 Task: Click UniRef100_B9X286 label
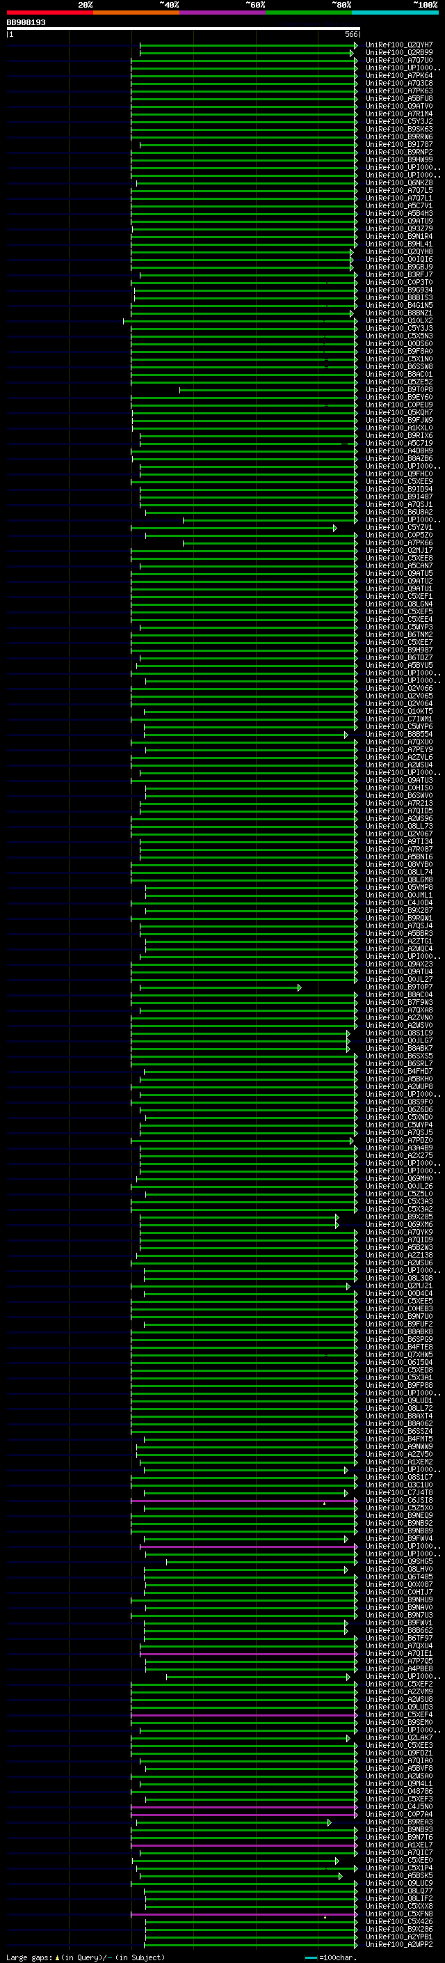(x=399, y=1930)
